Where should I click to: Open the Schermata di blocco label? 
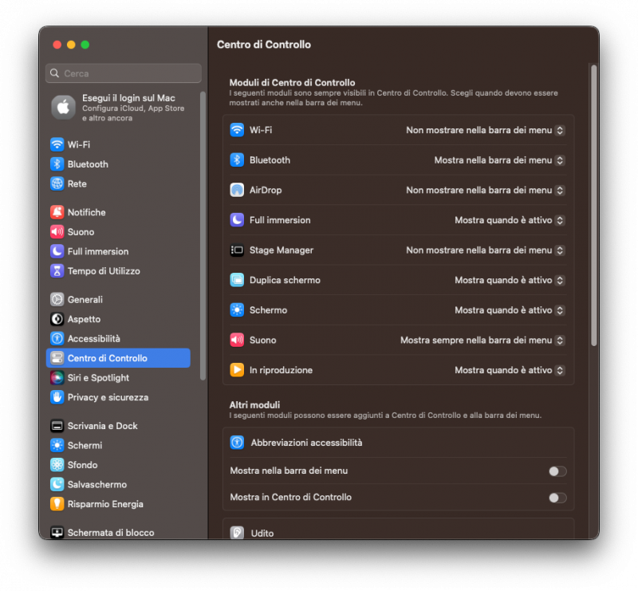click(x=111, y=533)
